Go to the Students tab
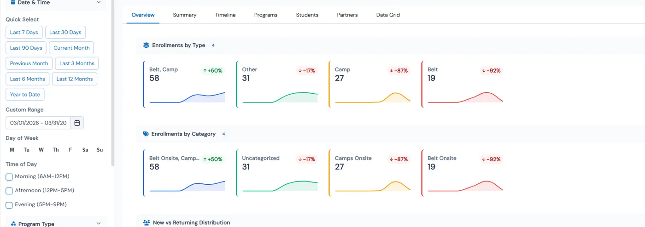The height and width of the screenshot is (227, 645). coord(307,15)
